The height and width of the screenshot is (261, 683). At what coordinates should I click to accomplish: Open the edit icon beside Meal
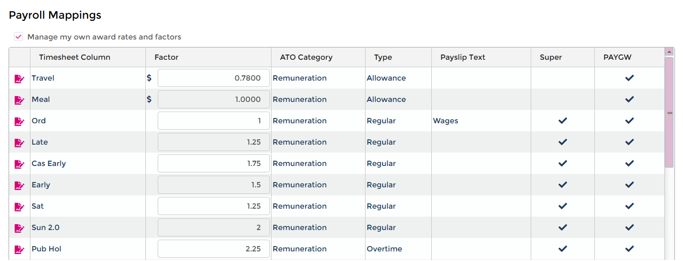pos(19,100)
